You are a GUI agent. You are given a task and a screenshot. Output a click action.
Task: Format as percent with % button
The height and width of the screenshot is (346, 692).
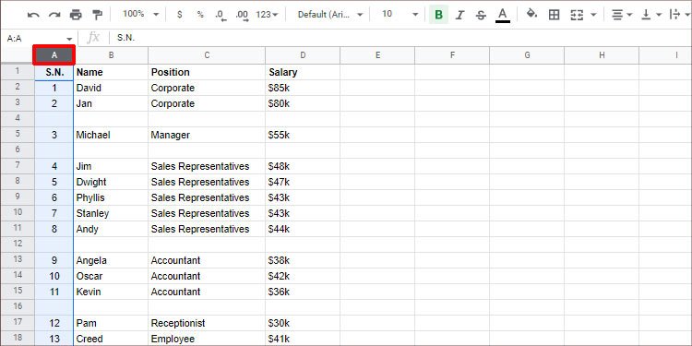pyautogui.click(x=200, y=15)
